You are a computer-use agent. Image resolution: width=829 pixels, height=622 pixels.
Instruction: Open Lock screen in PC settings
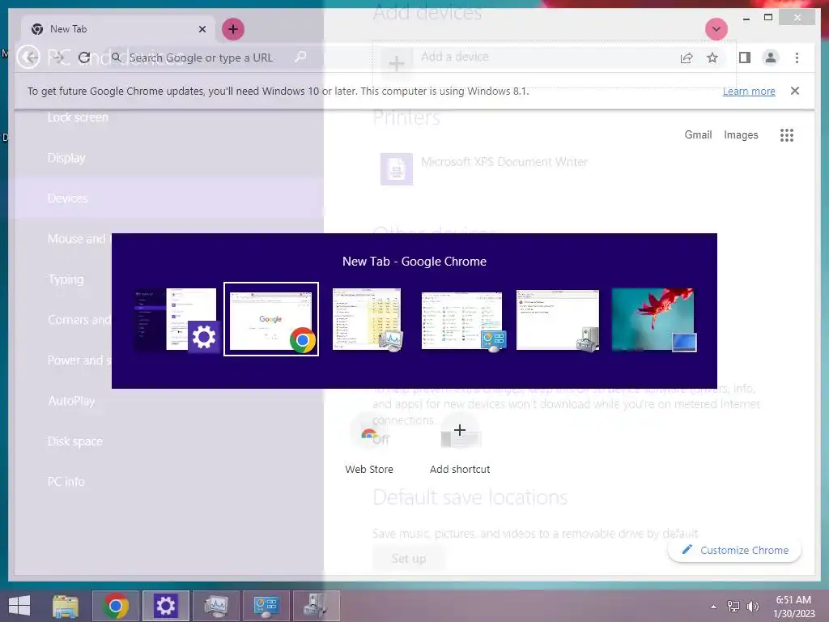click(78, 117)
